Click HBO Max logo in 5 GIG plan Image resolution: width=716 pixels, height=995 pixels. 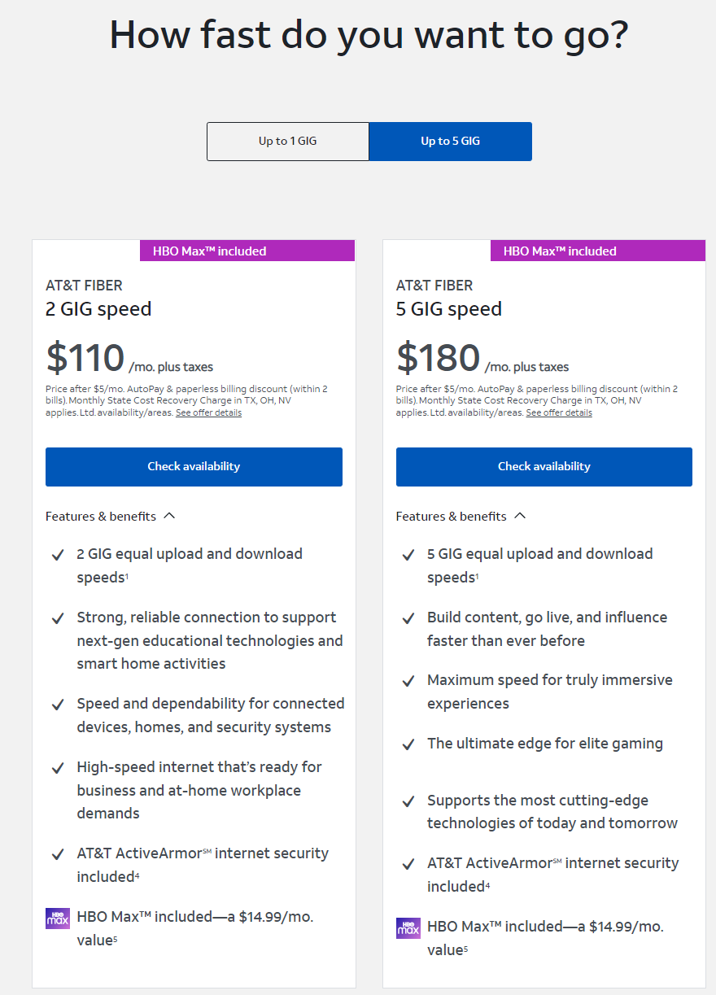[408, 928]
